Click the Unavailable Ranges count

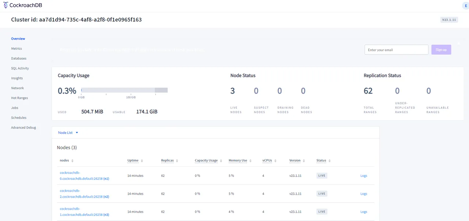(429, 91)
